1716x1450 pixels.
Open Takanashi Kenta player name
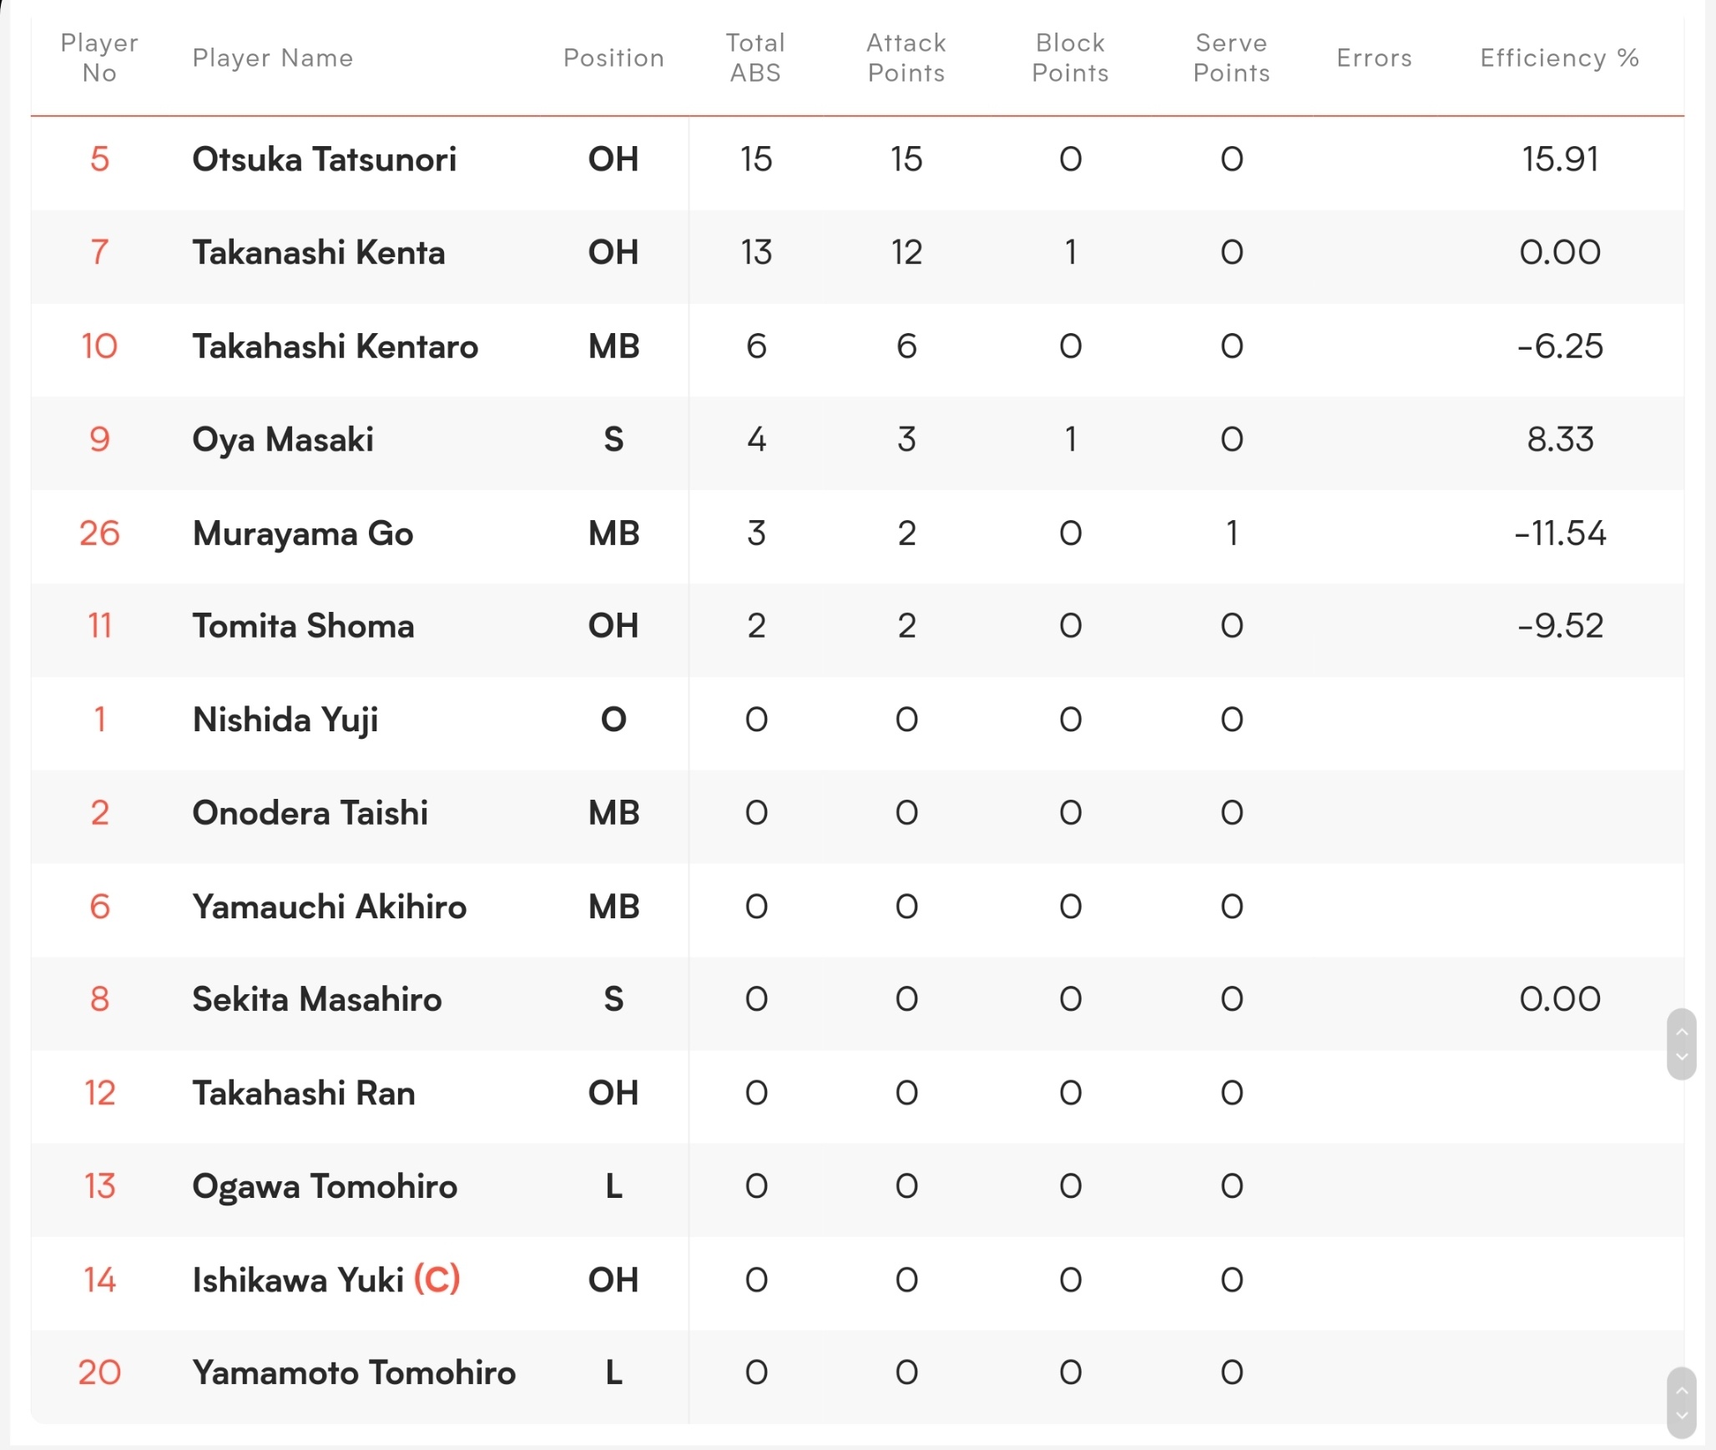(319, 252)
